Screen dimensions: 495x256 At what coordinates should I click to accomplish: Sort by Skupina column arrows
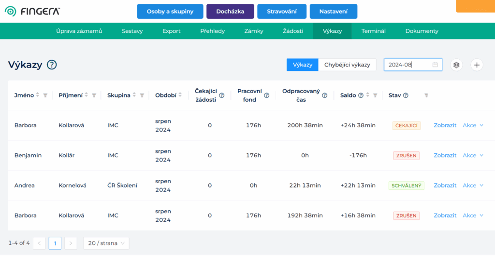coord(134,95)
